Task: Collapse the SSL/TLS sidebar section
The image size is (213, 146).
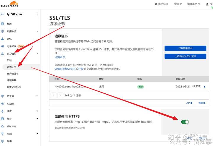Action: point(37,54)
